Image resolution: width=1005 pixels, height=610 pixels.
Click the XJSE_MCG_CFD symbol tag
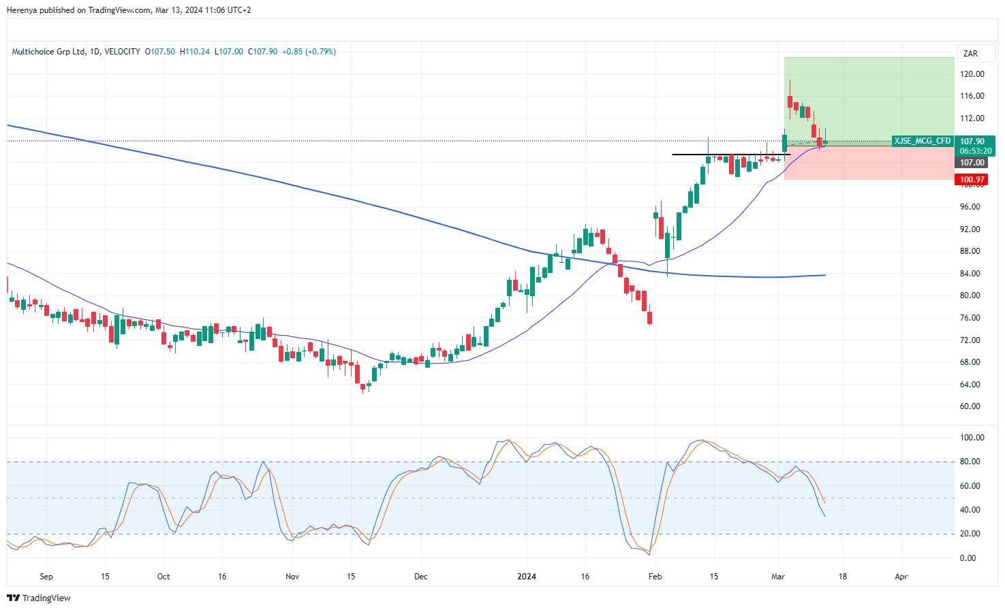tap(922, 141)
